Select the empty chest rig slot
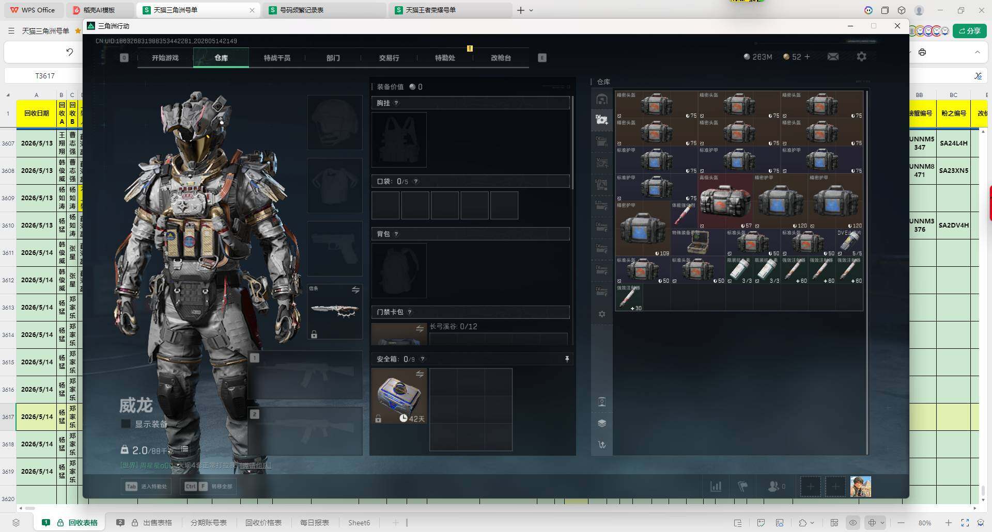Screen dimensions: 992x532 coord(399,140)
